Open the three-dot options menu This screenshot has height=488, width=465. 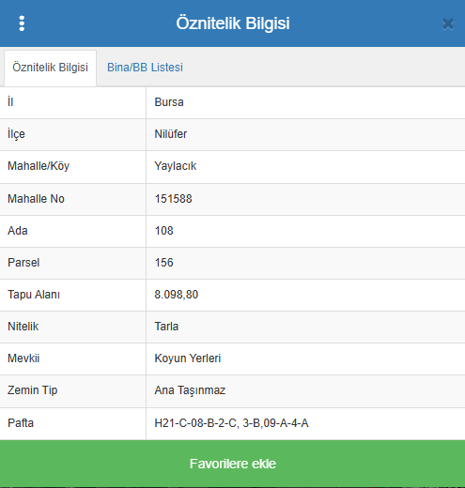click(x=22, y=23)
